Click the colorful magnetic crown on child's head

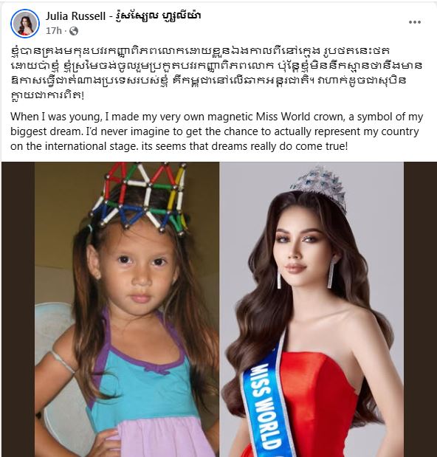pyautogui.click(x=140, y=198)
